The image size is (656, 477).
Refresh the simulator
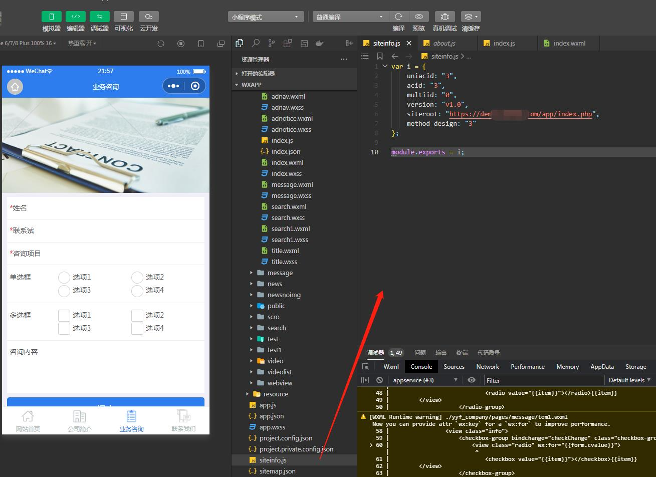[161, 44]
